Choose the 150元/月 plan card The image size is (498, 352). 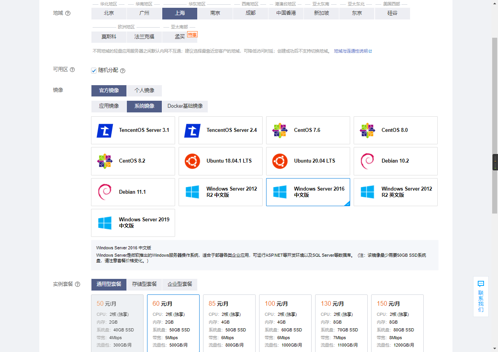(397, 323)
